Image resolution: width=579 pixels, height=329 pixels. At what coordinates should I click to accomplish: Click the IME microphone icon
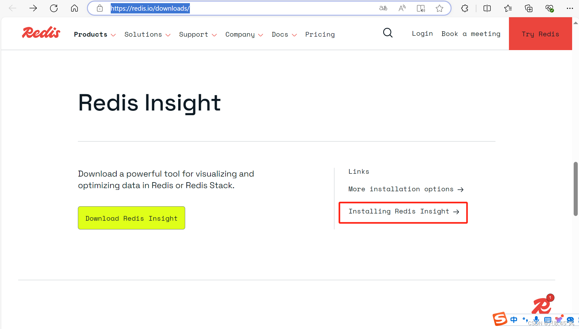536,320
